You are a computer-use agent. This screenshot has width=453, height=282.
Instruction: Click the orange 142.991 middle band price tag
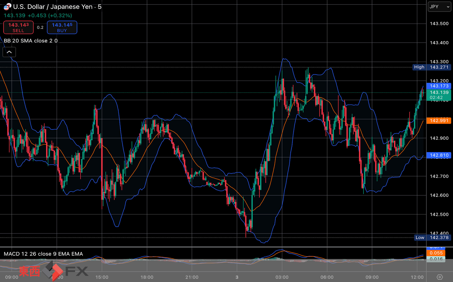pos(439,121)
